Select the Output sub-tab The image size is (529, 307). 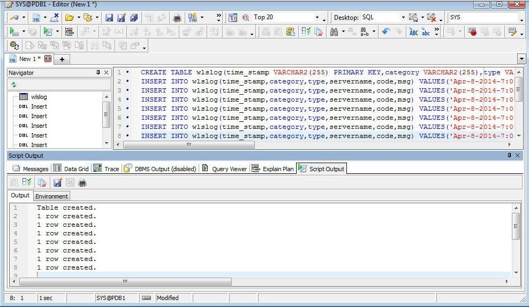pyautogui.click(x=20, y=195)
